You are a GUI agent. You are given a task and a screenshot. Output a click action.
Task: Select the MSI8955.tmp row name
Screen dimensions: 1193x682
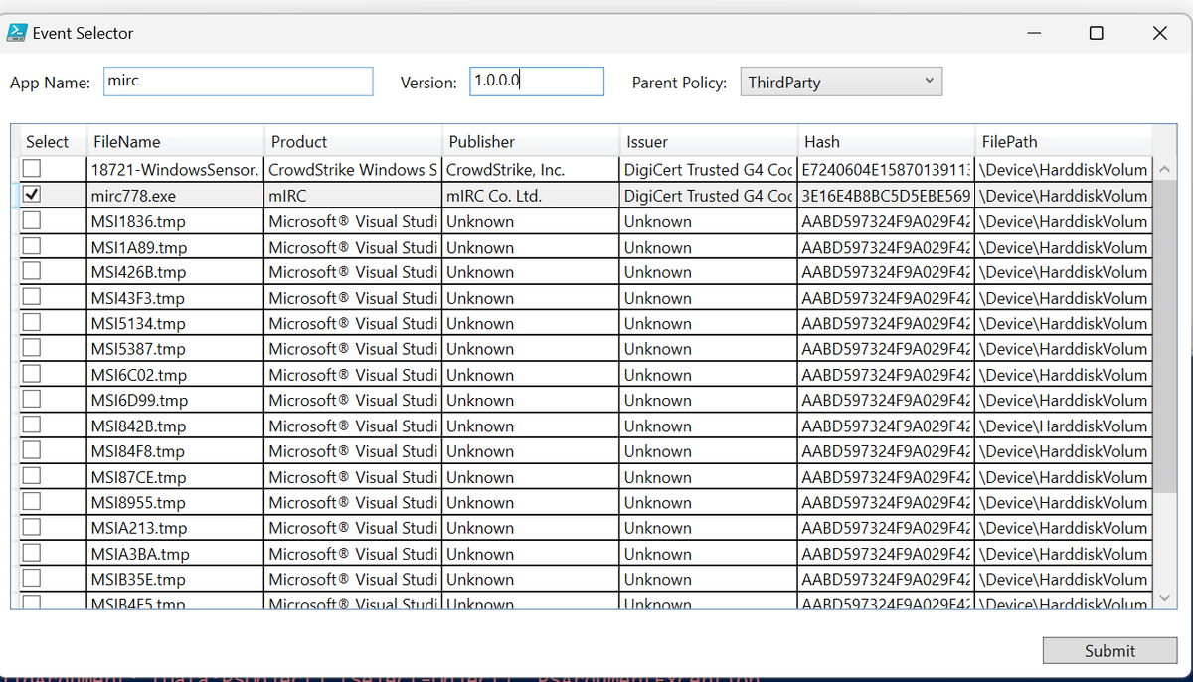(175, 503)
